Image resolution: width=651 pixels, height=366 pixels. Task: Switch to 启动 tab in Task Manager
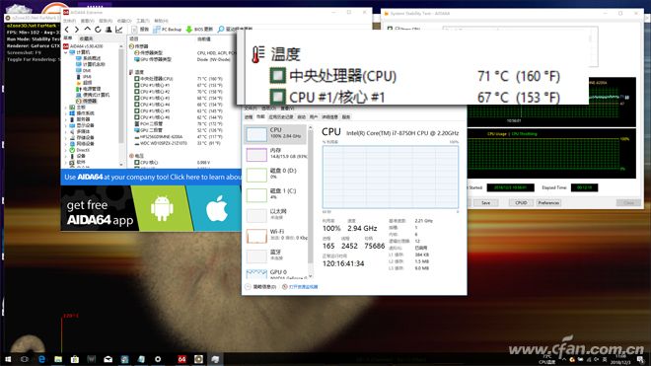pyautogui.click(x=302, y=117)
